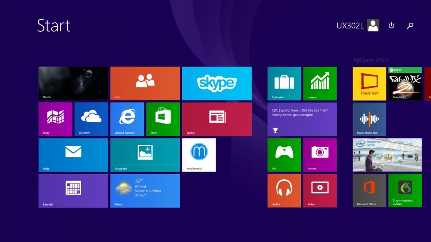
Task: Open Počasí weather tile showing Bombaj
Action: click(145, 190)
